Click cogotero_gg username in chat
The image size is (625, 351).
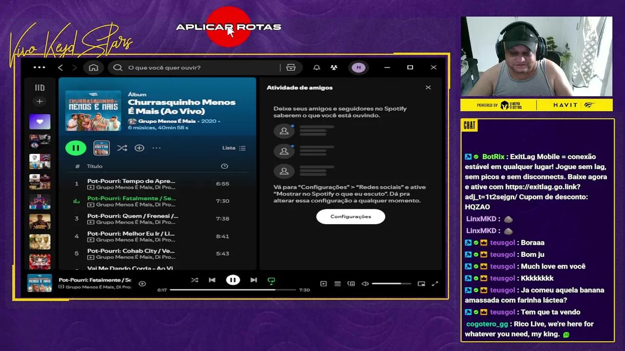pyautogui.click(x=487, y=324)
